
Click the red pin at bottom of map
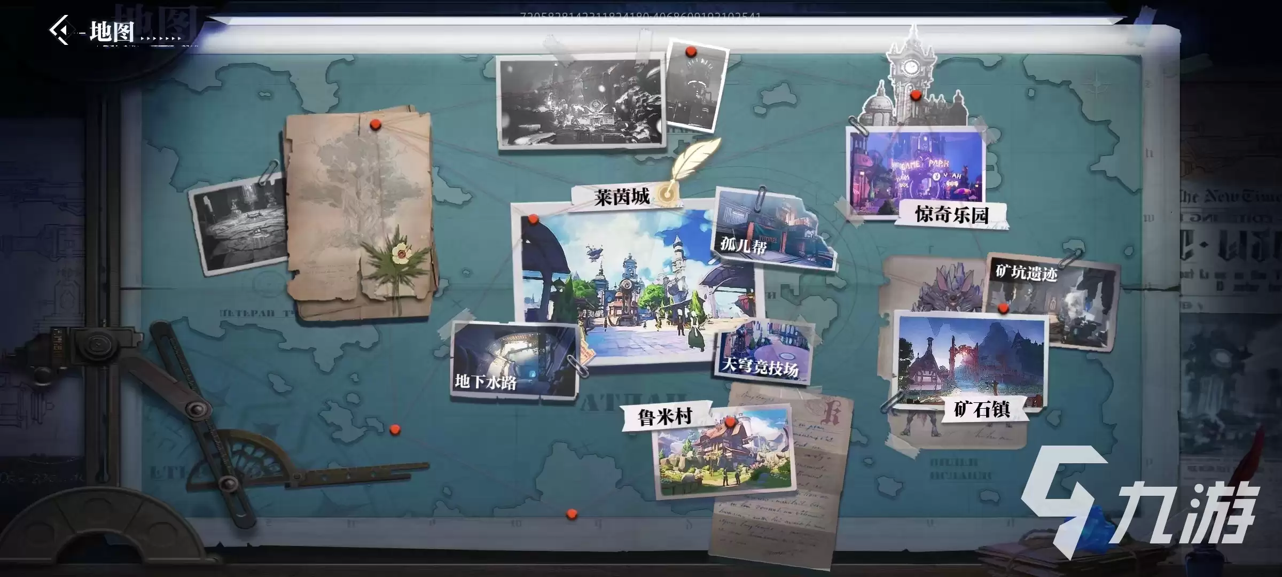(x=572, y=514)
